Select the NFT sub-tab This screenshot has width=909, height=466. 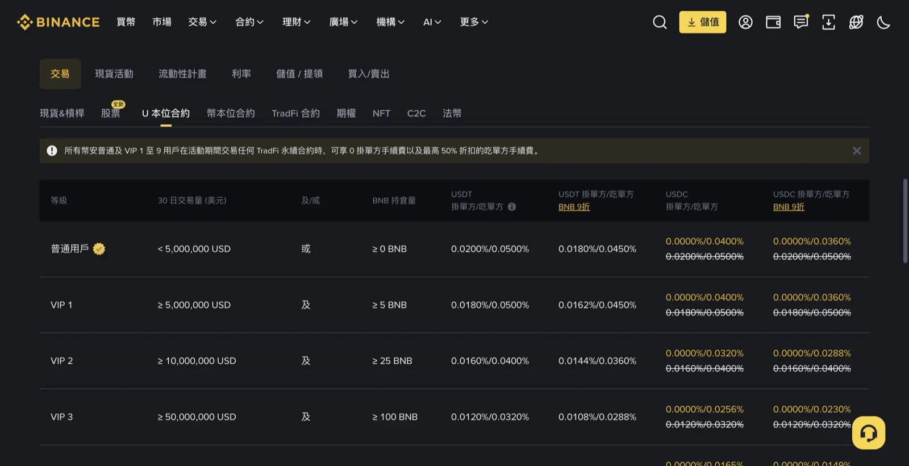point(381,113)
